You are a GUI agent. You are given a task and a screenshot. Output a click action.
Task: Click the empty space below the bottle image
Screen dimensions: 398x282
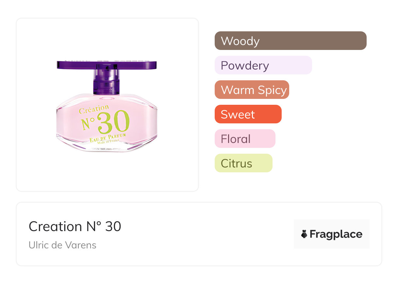107,173
